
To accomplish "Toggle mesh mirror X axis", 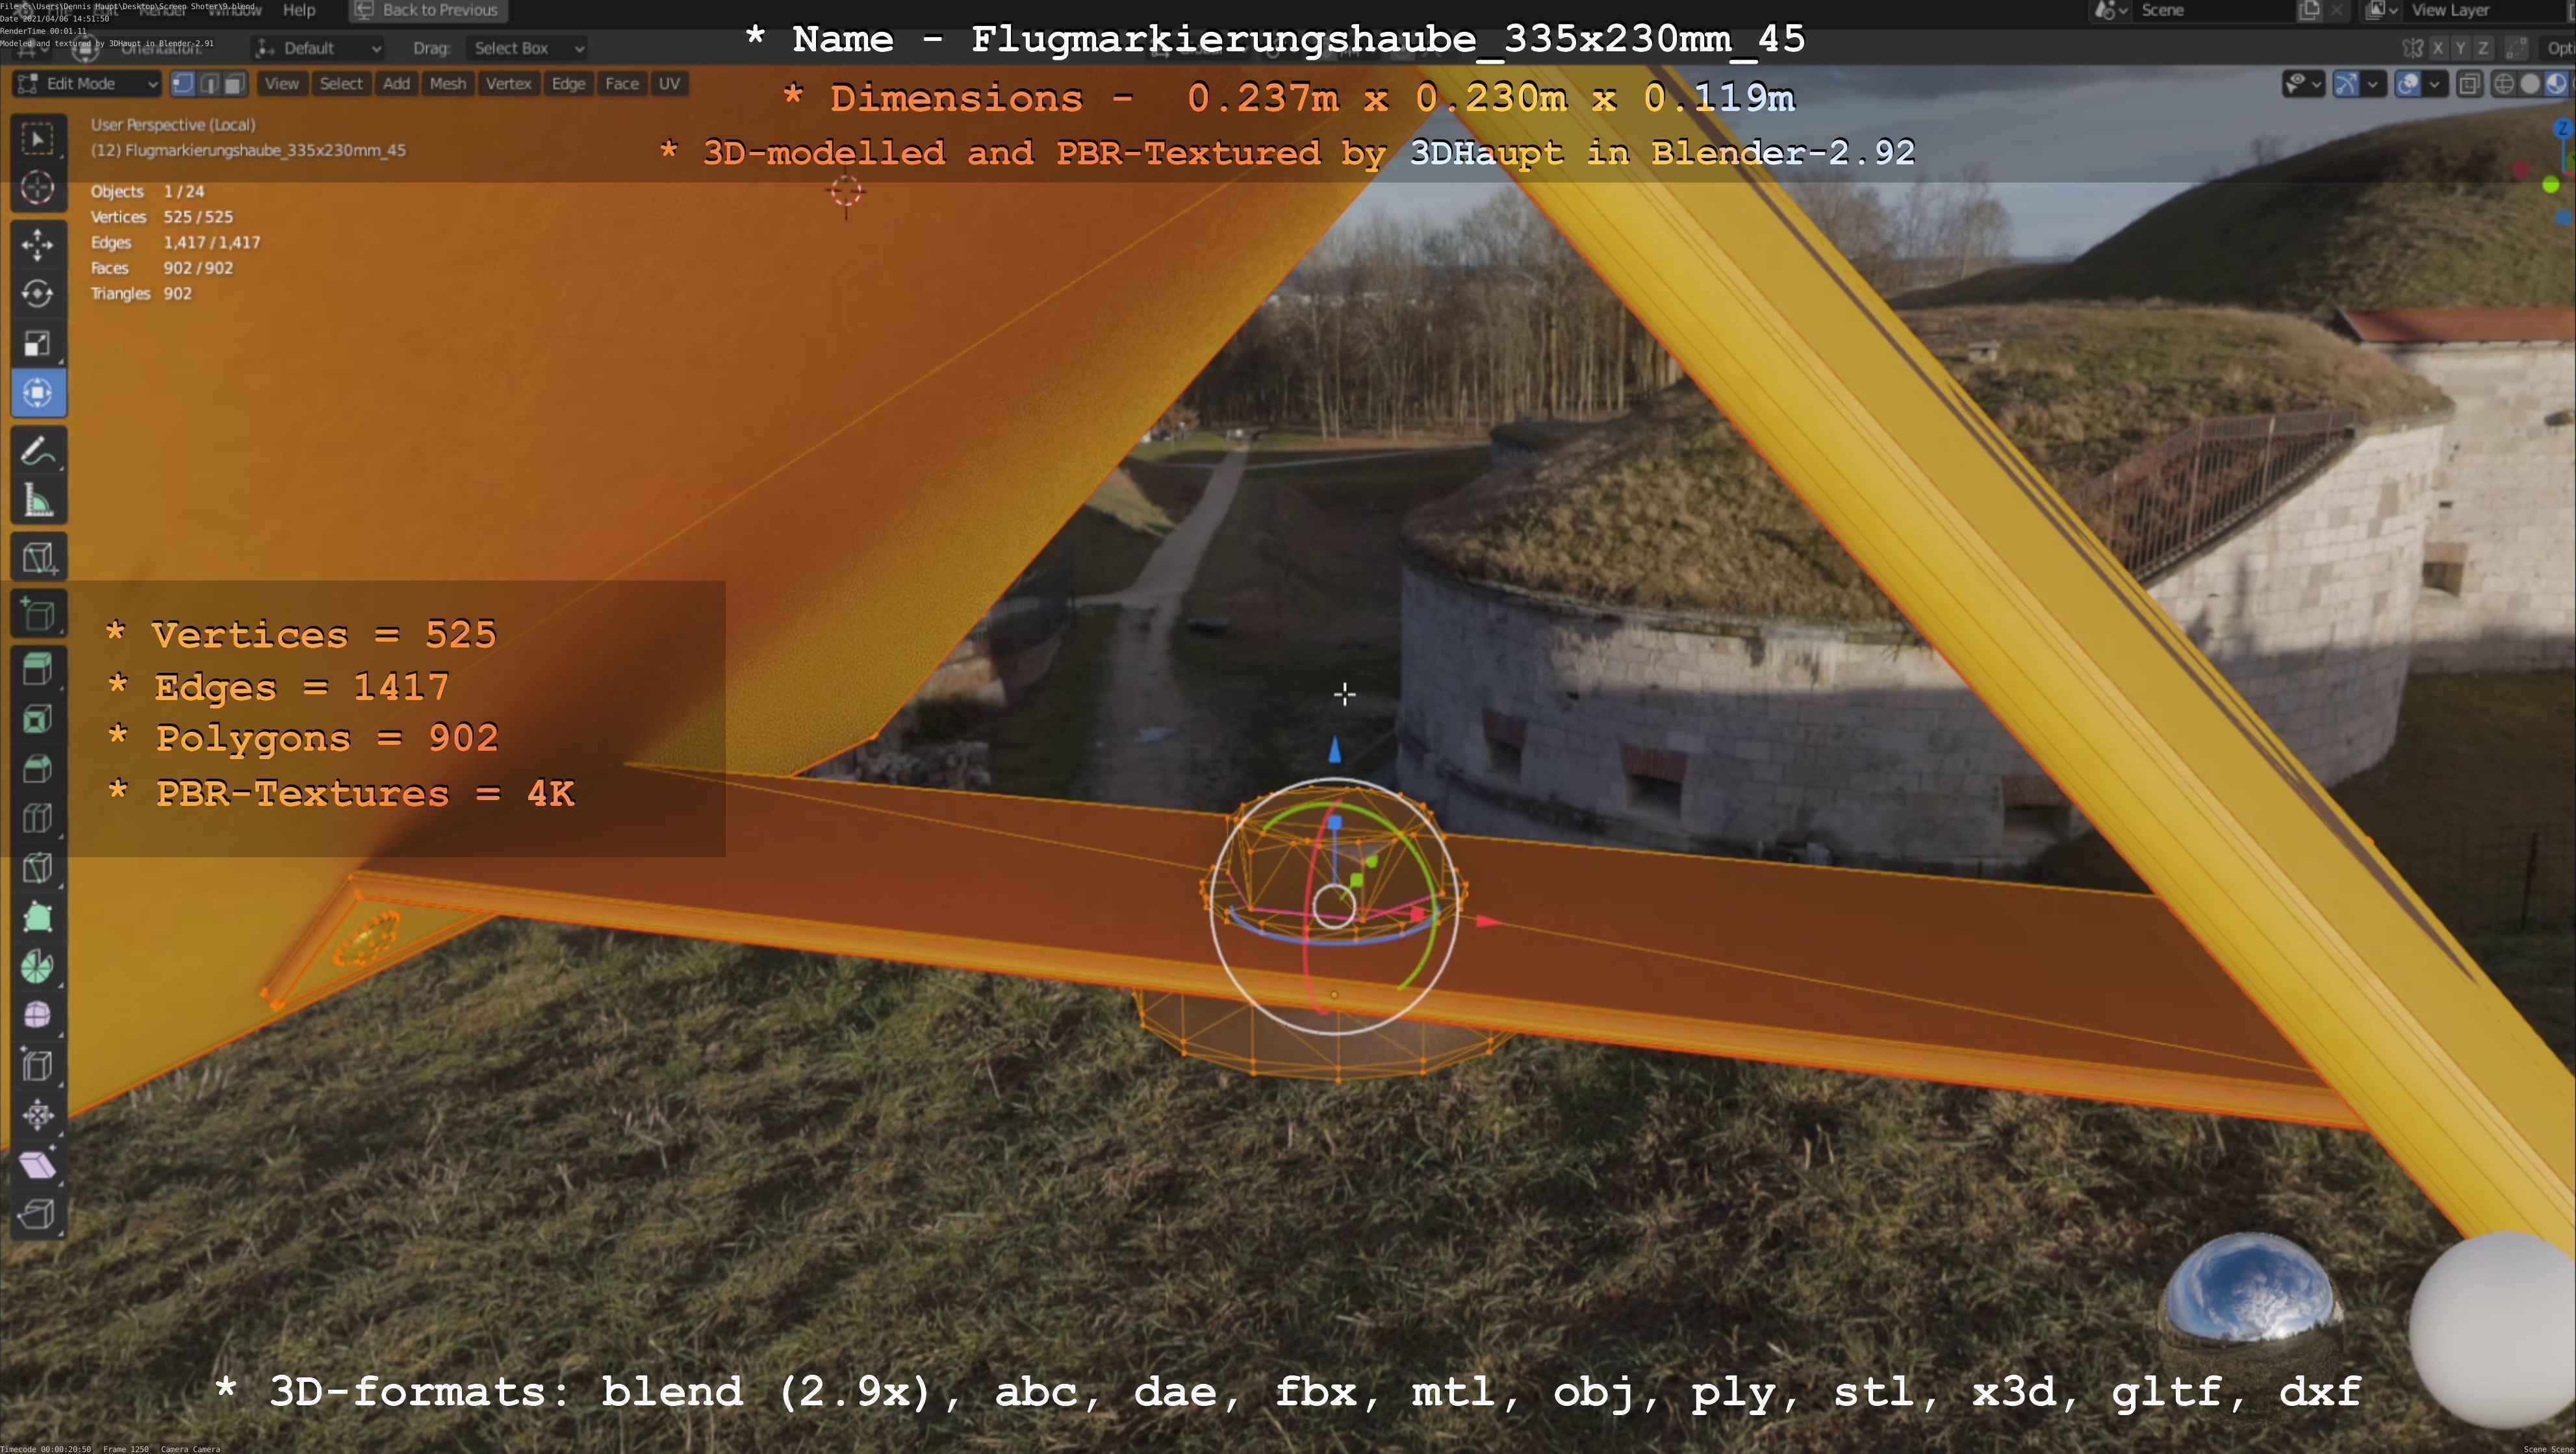I will [x=2438, y=48].
